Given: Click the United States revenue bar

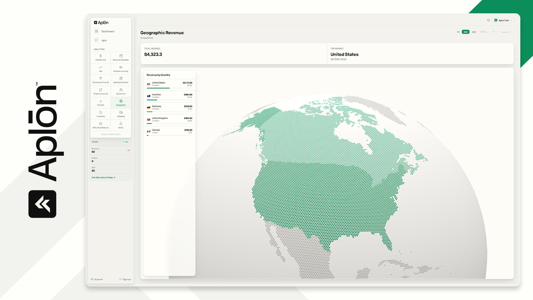Looking at the screenshot, I should point(158,88).
